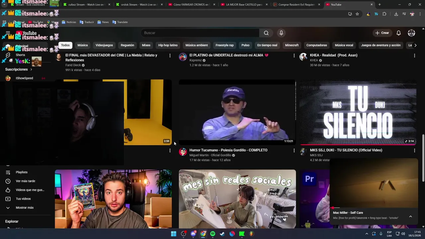Select the Todos filter chip
425x239 pixels.
65,45
